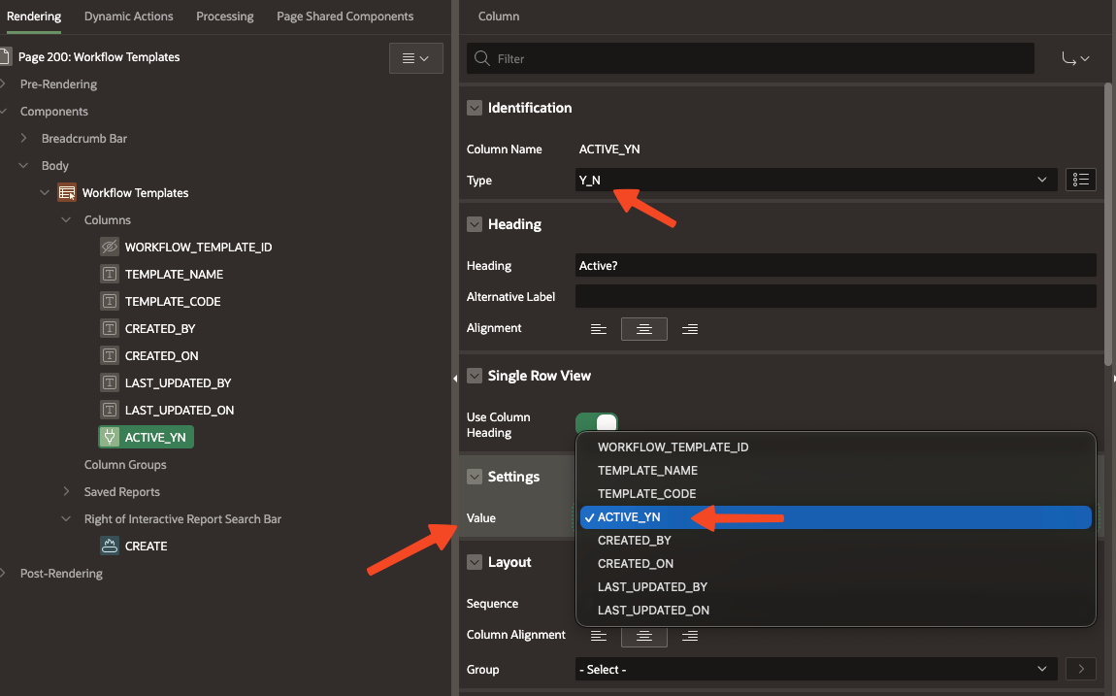Image resolution: width=1116 pixels, height=696 pixels.
Task: Set heading alignment to left
Action: tap(599, 329)
